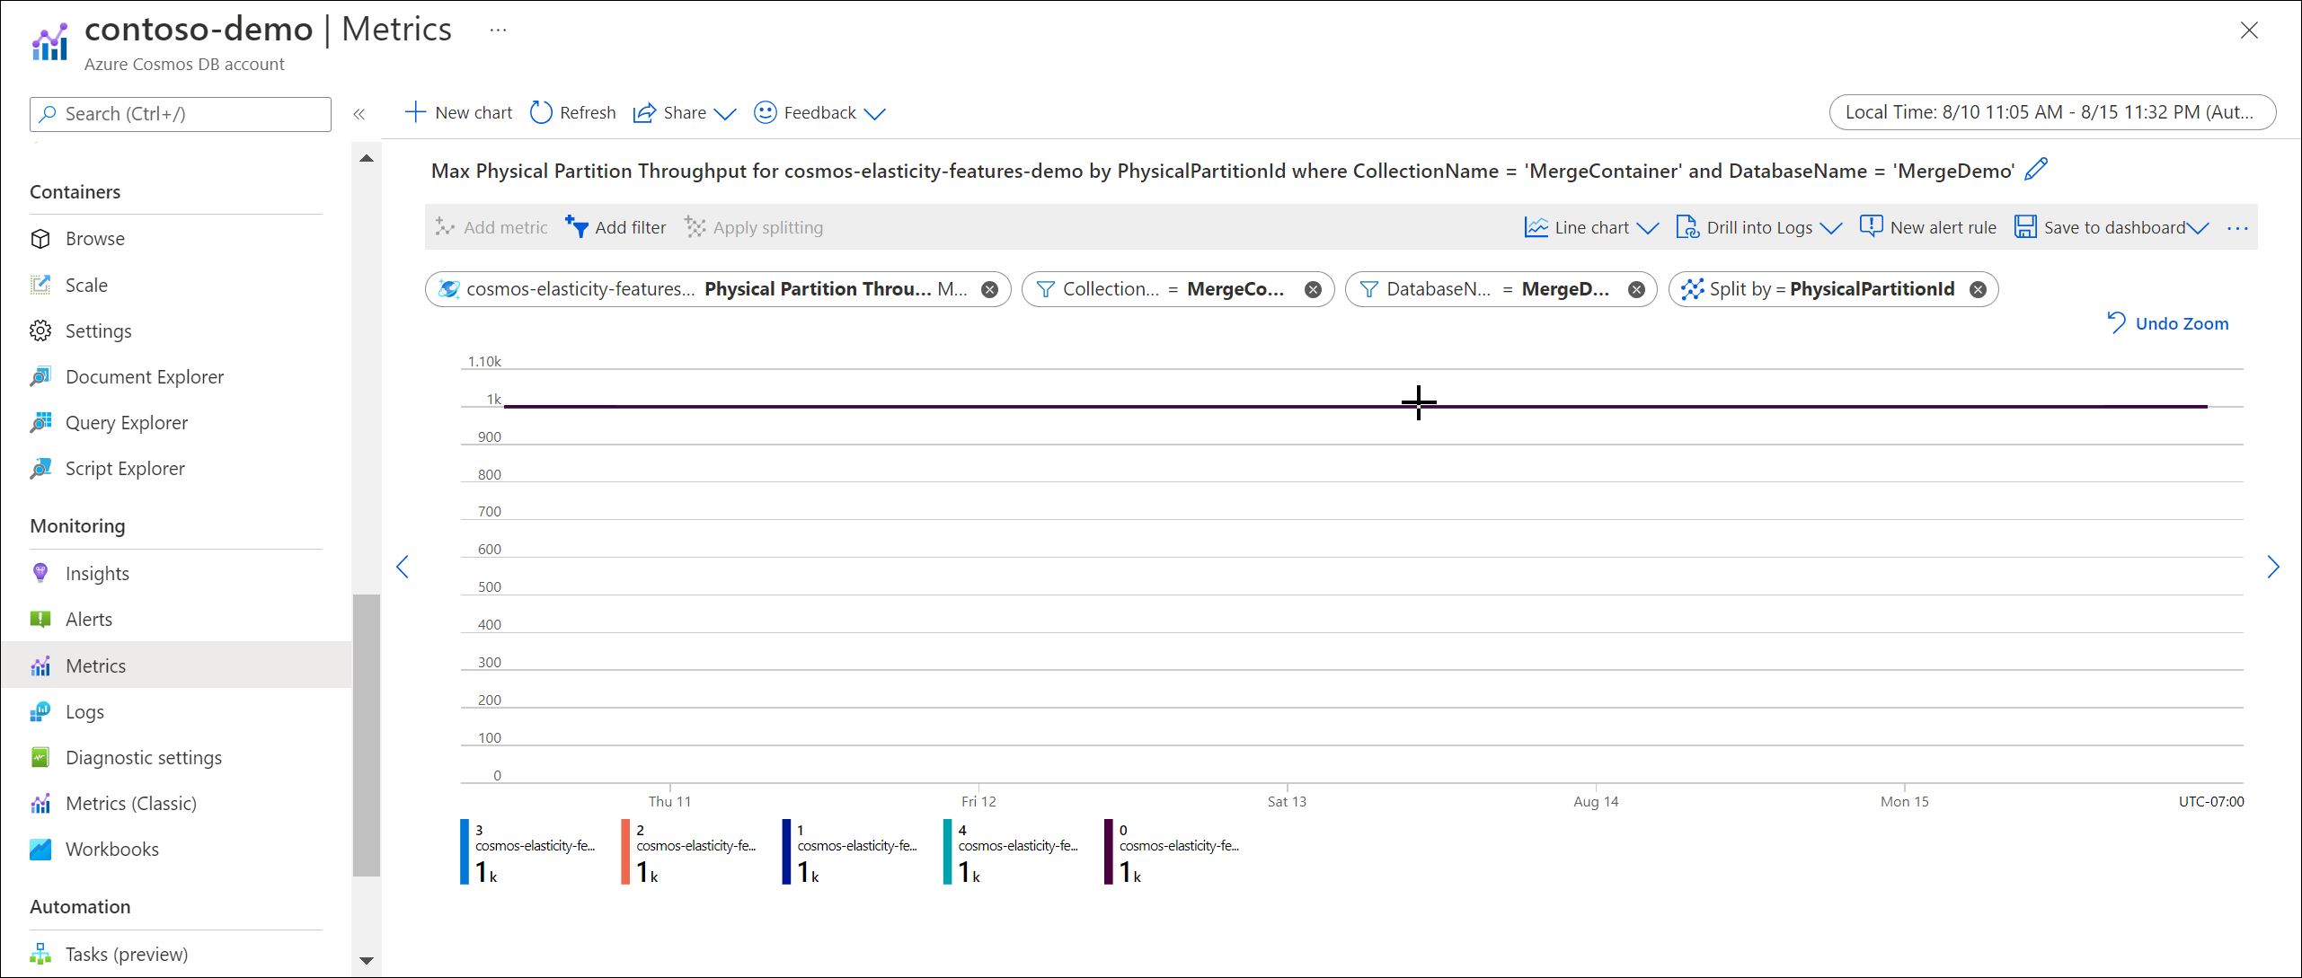Remove the CollectionName MergeContainer filter
2302x978 pixels.
click(x=1314, y=287)
